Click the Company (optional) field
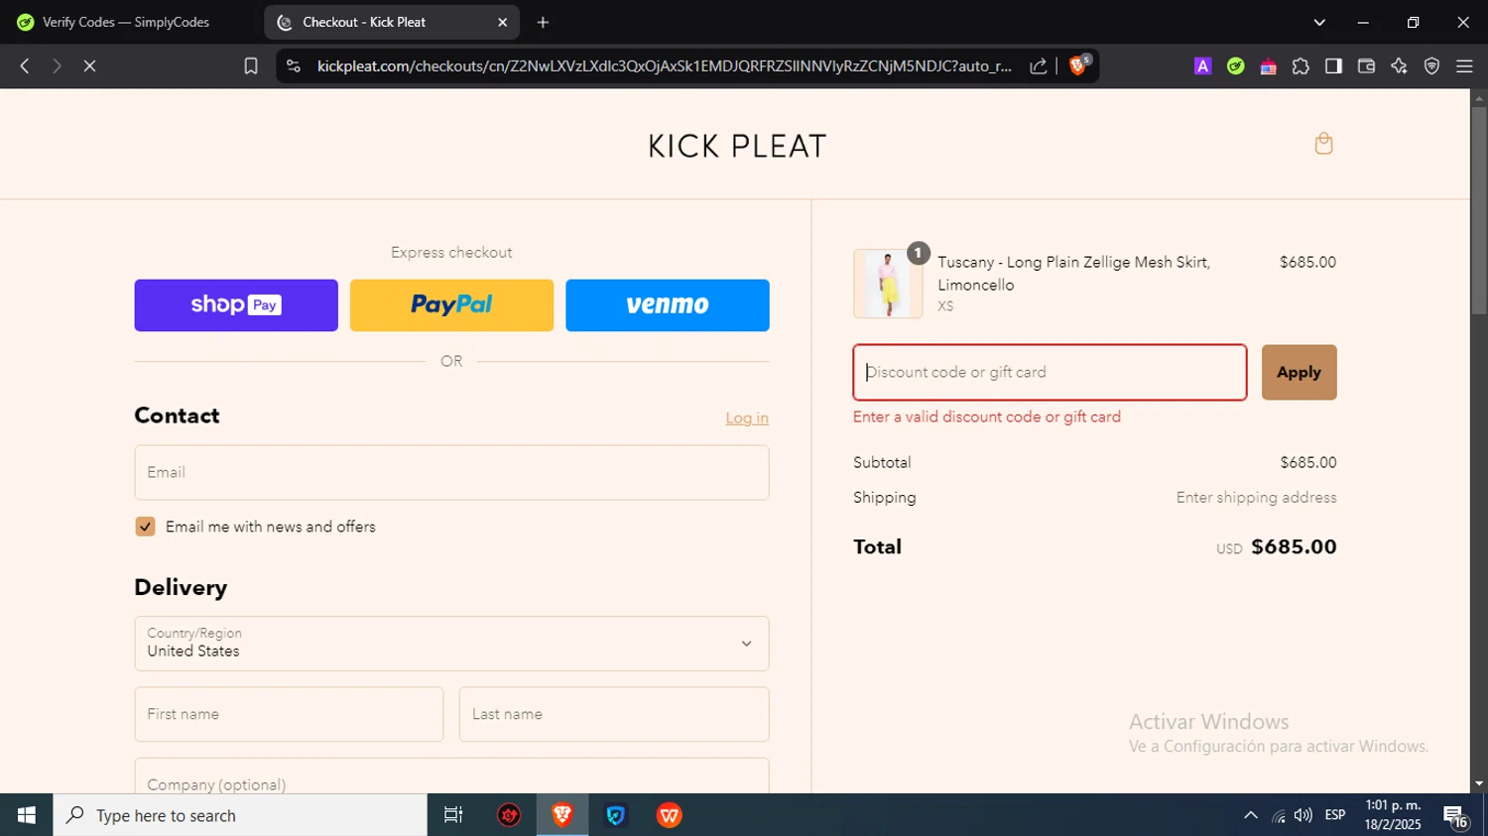Screen dimensions: 1488x836 click(x=451, y=776)
